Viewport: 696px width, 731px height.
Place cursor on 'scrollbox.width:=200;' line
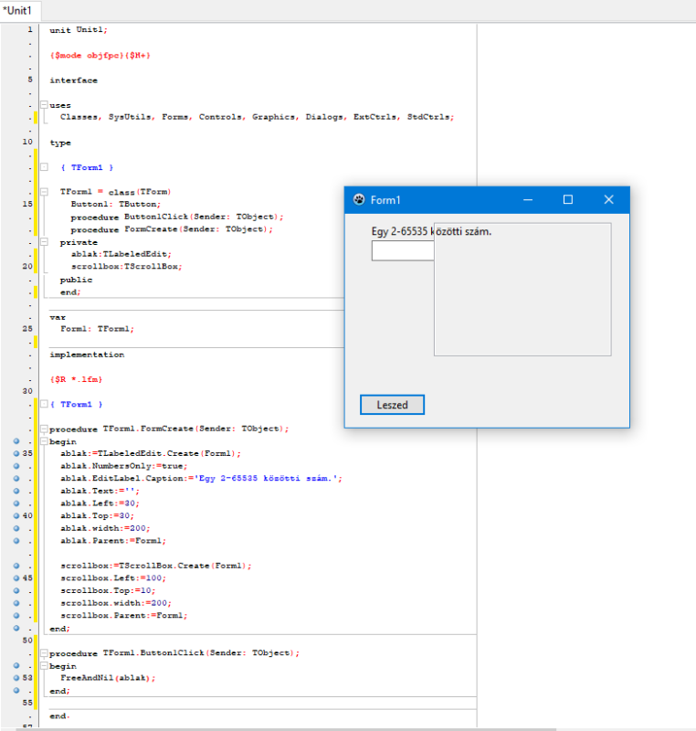[x=115, y=603]
